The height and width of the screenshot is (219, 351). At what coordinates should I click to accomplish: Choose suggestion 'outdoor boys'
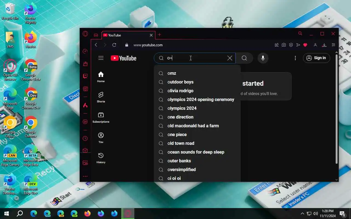(197, 82)
